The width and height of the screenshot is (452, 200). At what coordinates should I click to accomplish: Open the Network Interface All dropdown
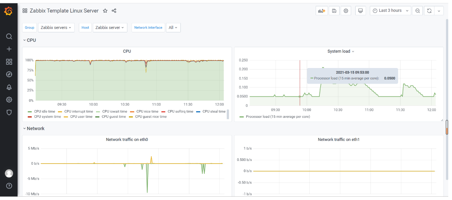point(173,28)
